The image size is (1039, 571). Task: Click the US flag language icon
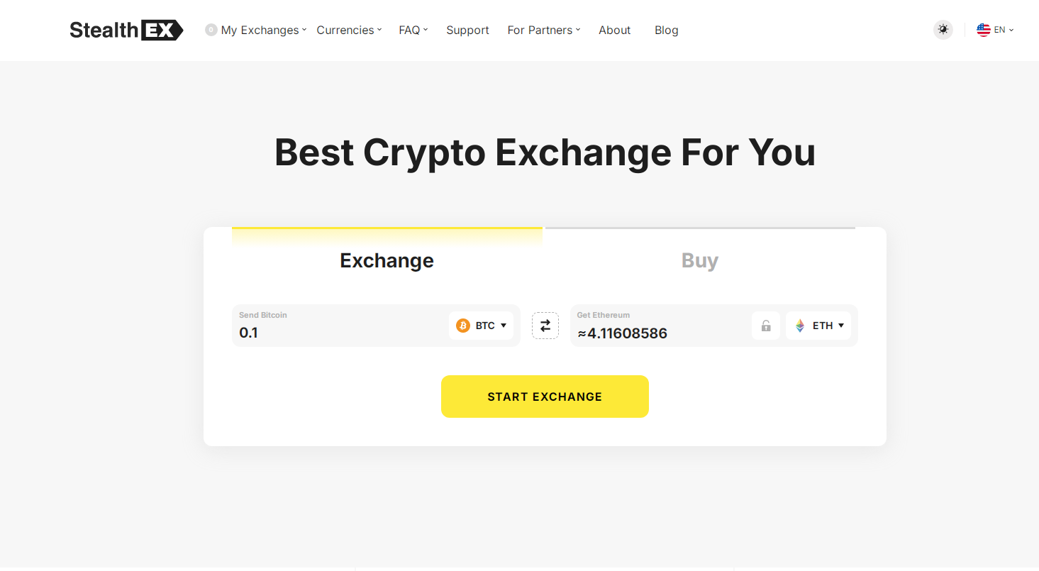984,30
